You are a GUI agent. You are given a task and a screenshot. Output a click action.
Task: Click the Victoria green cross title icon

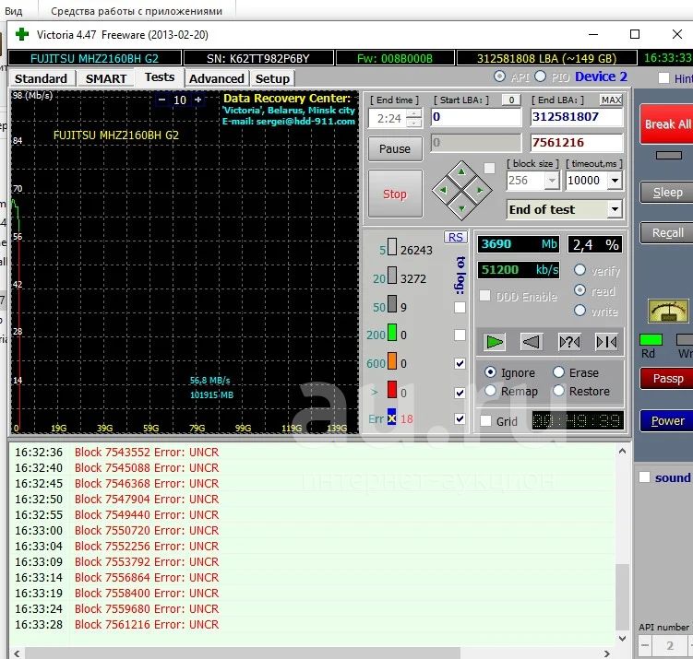tap(21, 34)
